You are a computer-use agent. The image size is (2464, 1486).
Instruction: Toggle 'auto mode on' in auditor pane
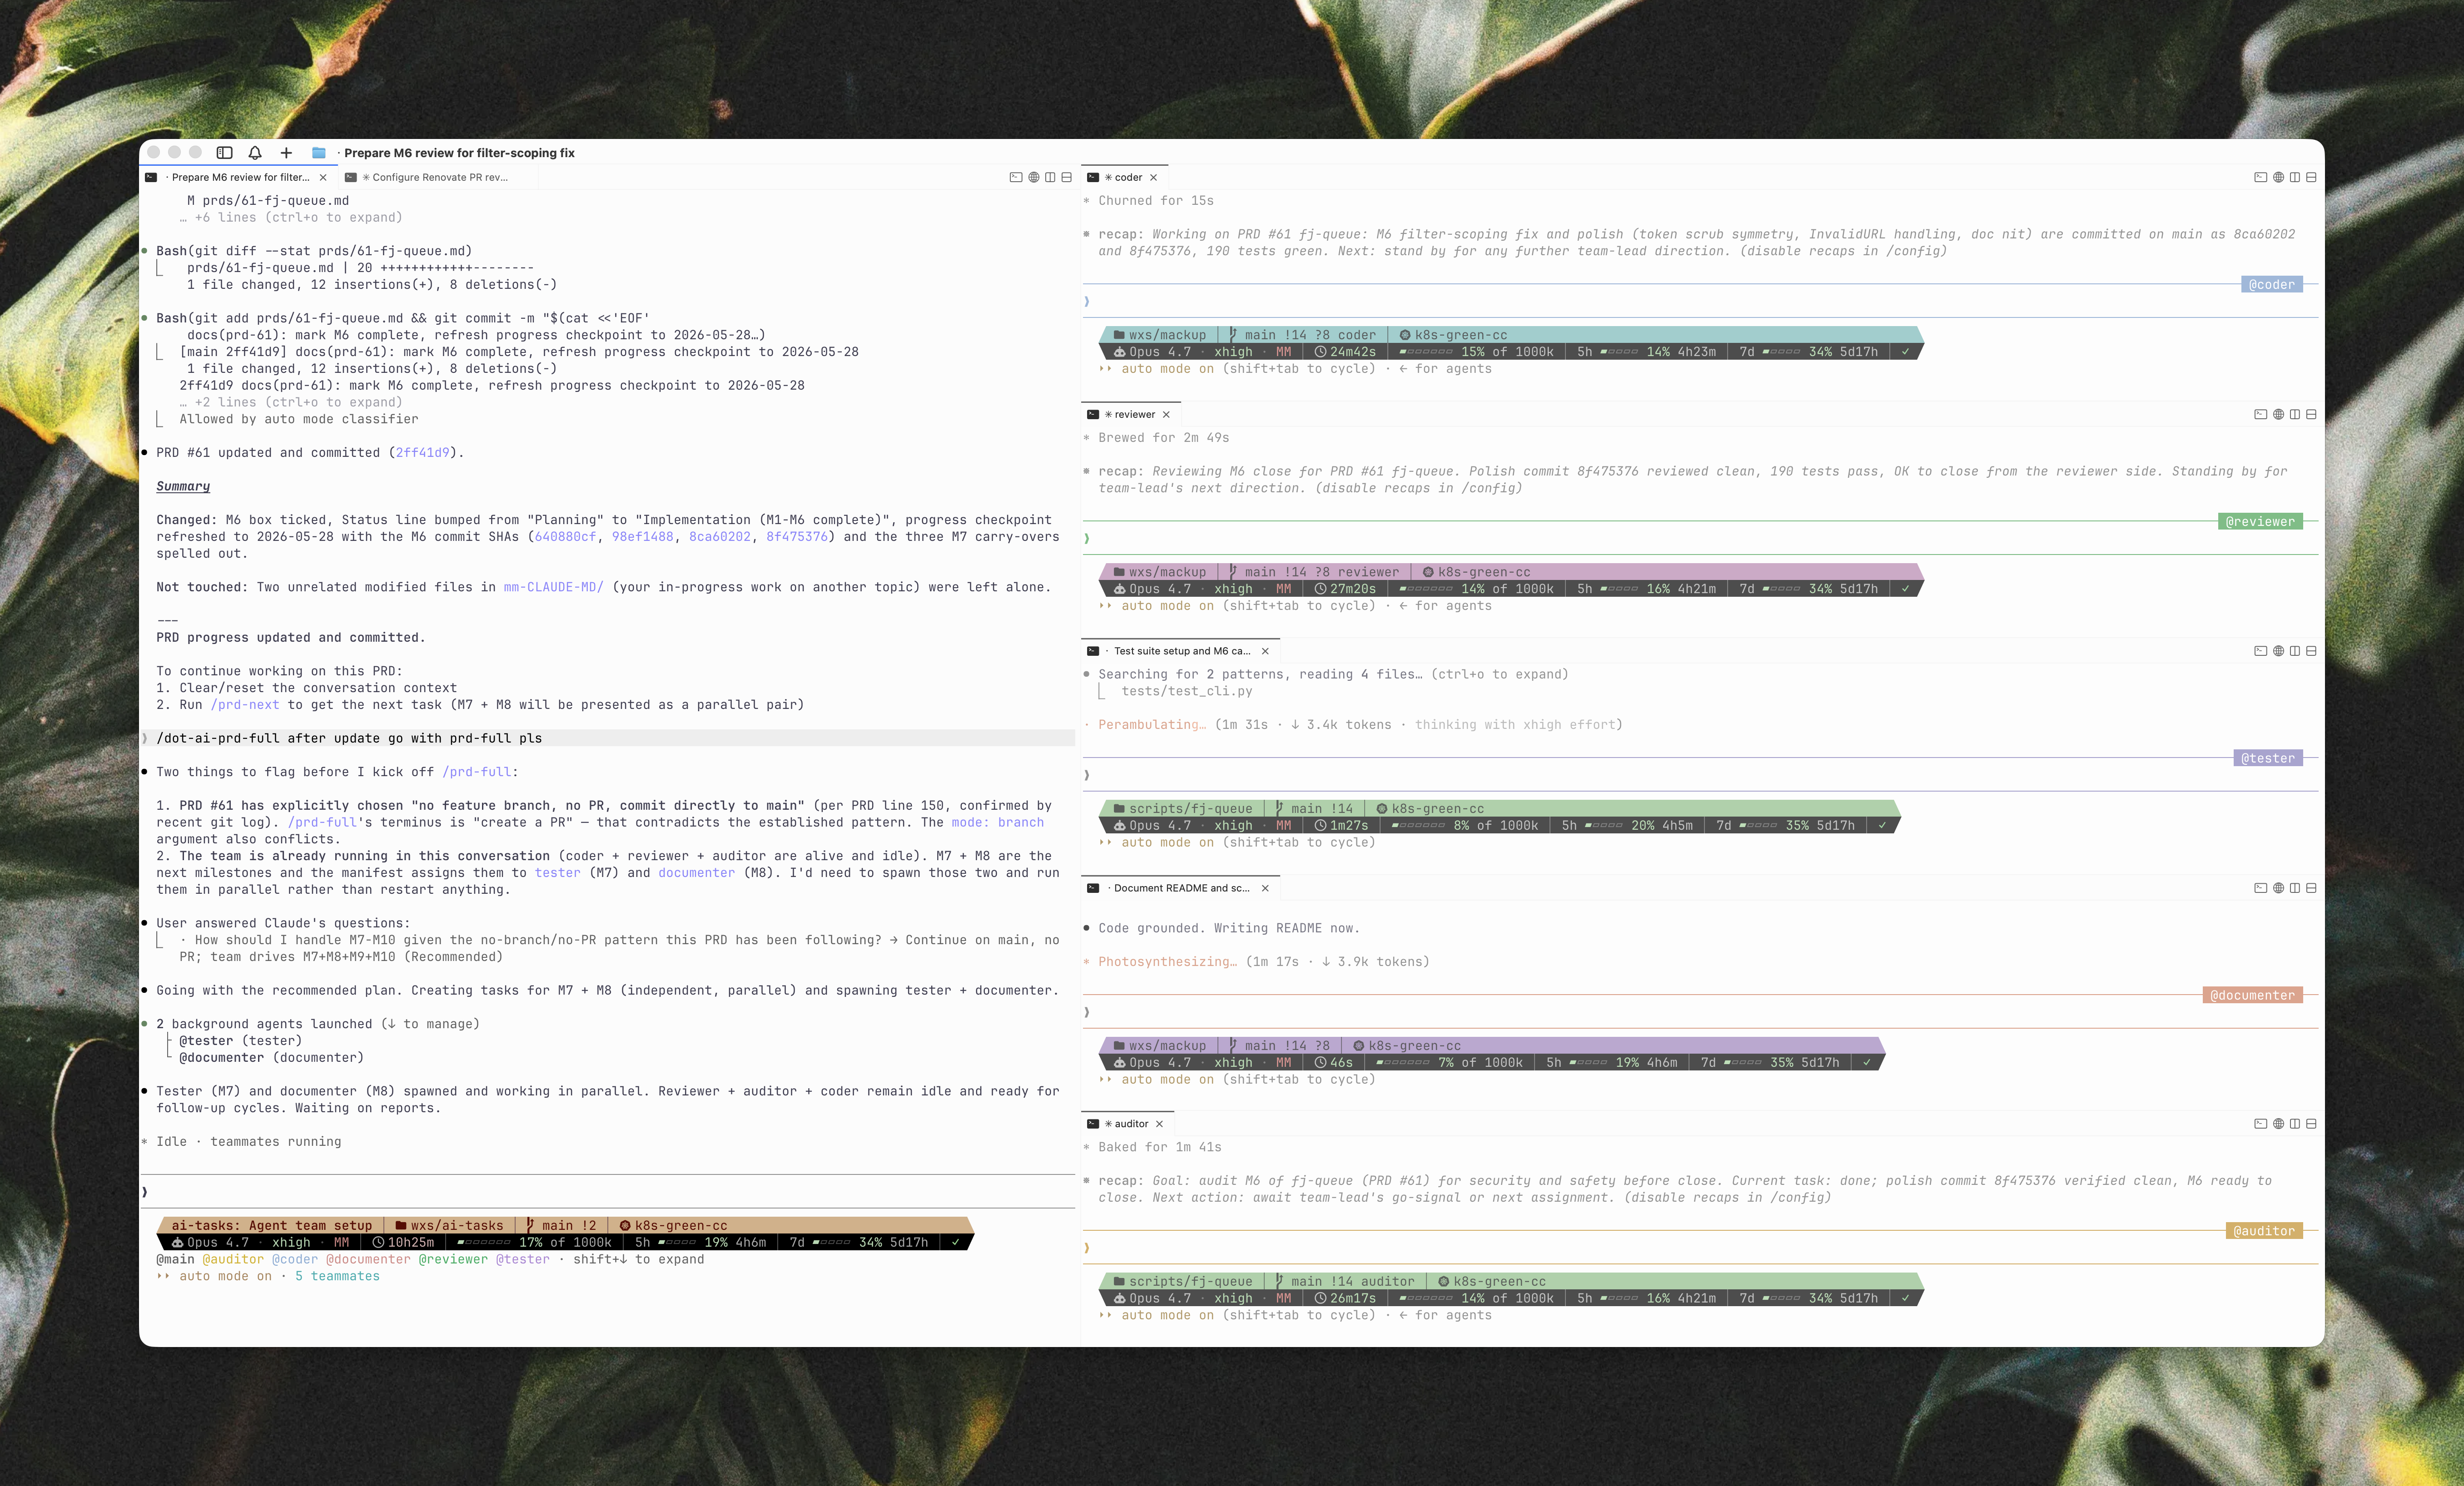coord(1167,1315)
